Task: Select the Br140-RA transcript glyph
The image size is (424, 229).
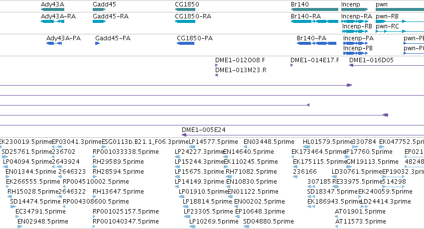Action: (x=314, y=21)
